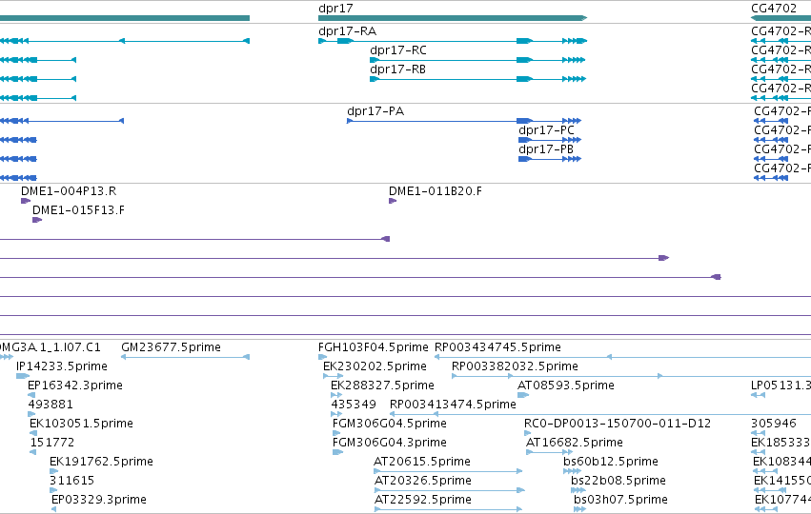811x514 pixels.
Task: Click the arrow glyph under FGM306G04.3prime
Action: 337,452
